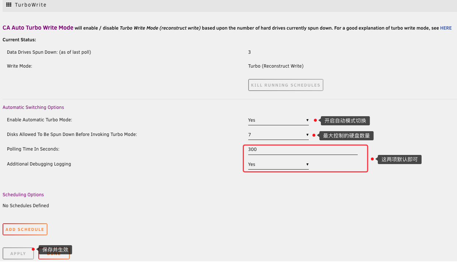Viewport: 457px width, 262px height.
Task: Click the 'Enable Automatic Turbo Mode:' label
Action: coord(39,120)
